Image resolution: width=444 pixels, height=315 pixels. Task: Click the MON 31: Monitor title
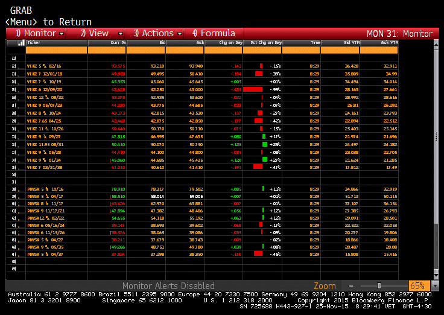399,34
